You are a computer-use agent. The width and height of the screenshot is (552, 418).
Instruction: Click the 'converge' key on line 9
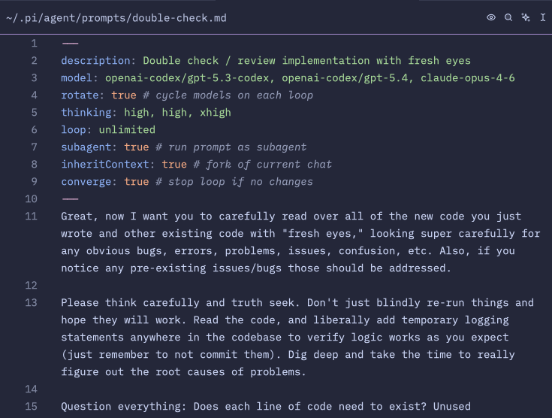click(86, 181)
